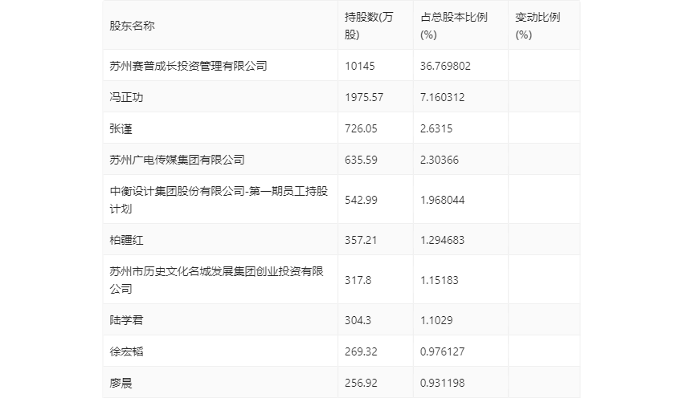Click the 变动比例(%) column header
The width and height of the screenshot is (683, 398).
tap(538, 26)
